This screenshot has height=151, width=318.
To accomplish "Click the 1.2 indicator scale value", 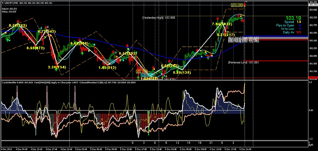I will pyautogui.click(x=311, y=82).
